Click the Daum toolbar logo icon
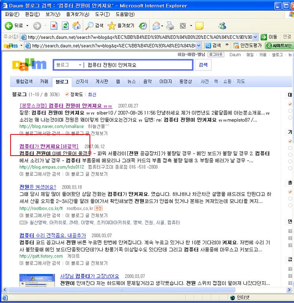Image resolution: width=294 pixels, height=303 pixels. click(x=11, y=46)
